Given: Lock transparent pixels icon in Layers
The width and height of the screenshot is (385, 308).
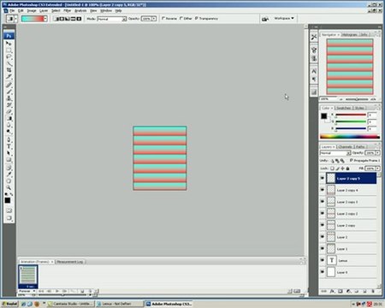Looking at the screenshot, I should point(332,169).
